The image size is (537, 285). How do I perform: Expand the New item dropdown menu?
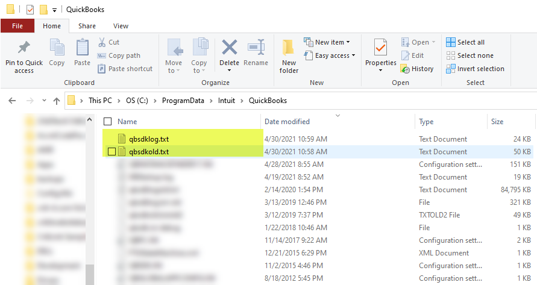(333, 42)
